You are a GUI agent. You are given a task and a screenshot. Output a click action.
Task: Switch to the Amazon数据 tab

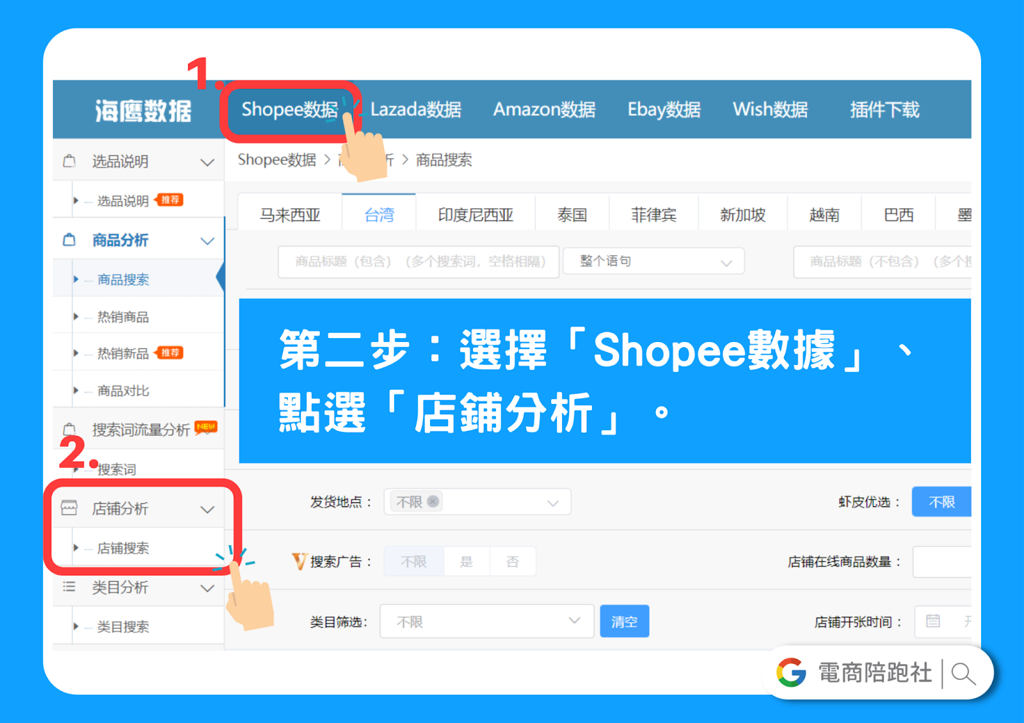coord(544,110)
